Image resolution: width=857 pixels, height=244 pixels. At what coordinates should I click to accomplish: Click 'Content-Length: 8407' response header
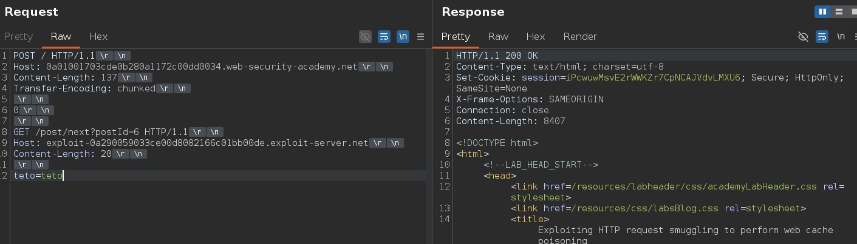tap(510, 120)
